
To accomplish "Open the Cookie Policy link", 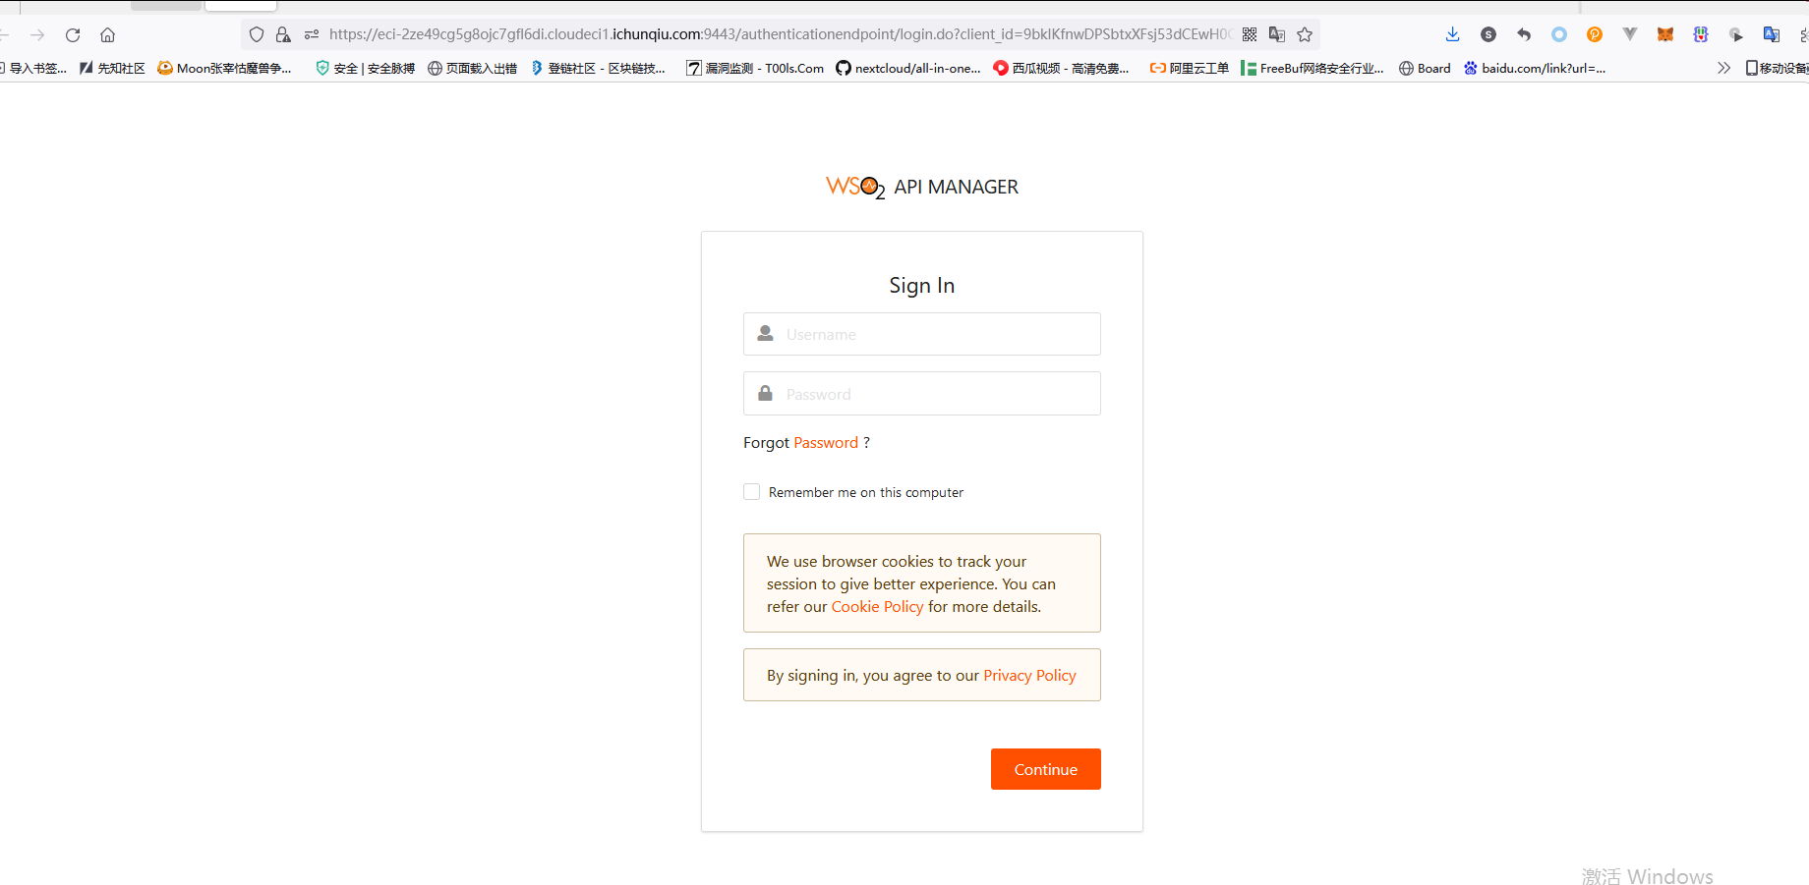I will [877, 607].
